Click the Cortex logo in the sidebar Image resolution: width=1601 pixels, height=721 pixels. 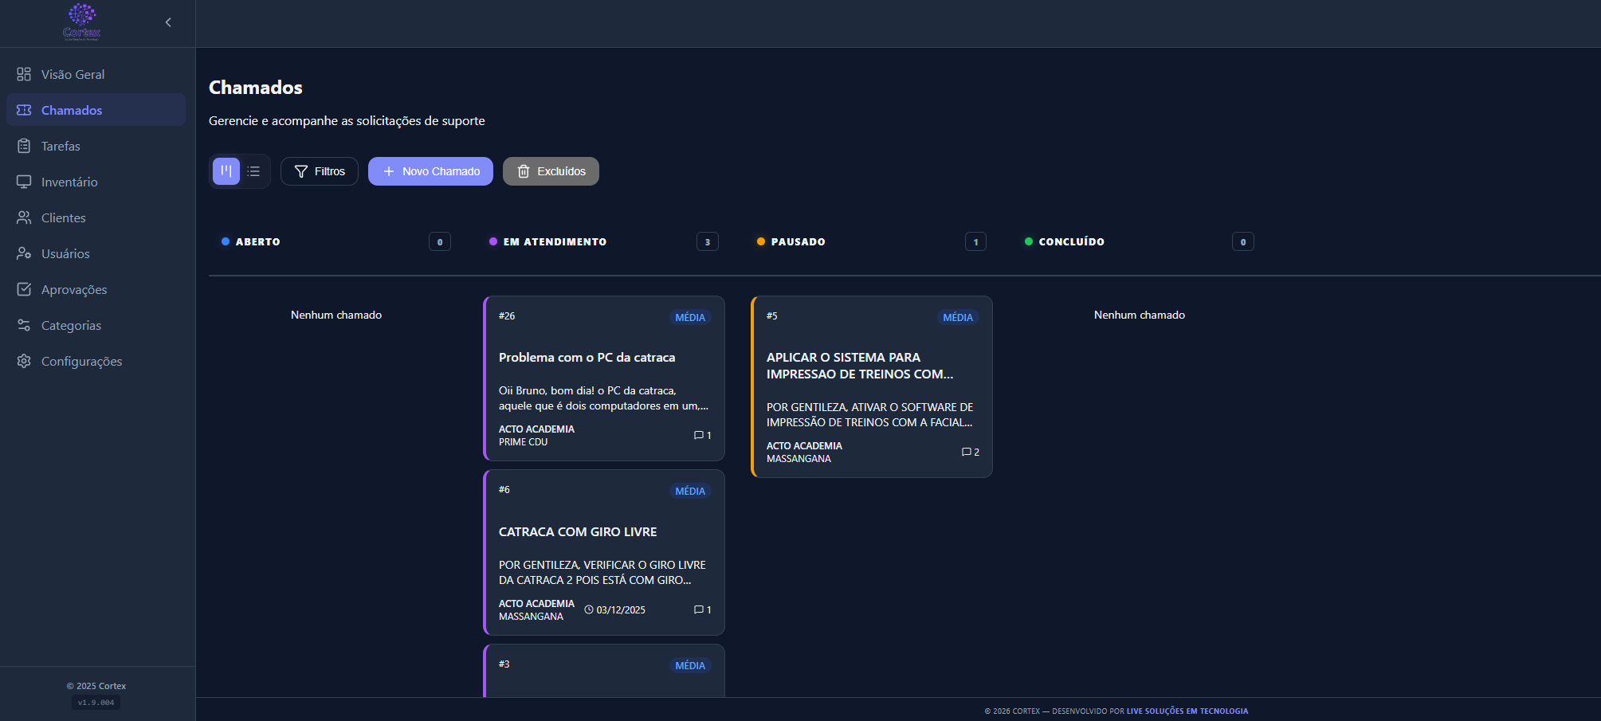click(81, 22)
